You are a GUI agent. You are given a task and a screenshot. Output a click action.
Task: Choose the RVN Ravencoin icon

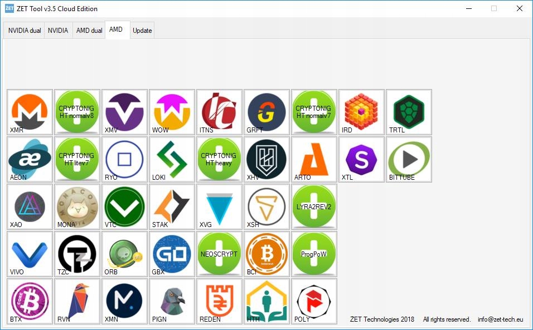(x=77, y=301)
